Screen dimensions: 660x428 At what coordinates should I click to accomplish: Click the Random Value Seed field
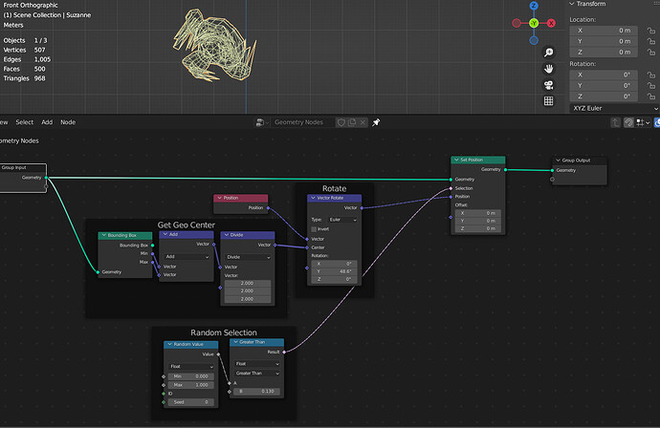coord(191,402)
